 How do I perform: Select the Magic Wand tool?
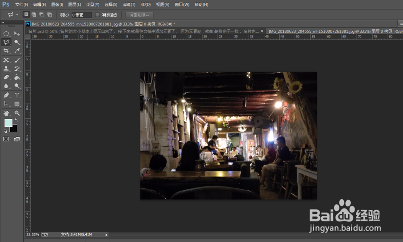point(17,42)
